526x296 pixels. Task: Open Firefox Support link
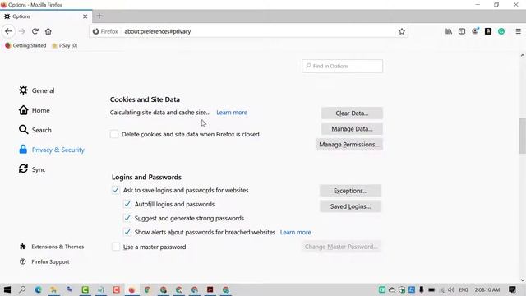(44, 261)
